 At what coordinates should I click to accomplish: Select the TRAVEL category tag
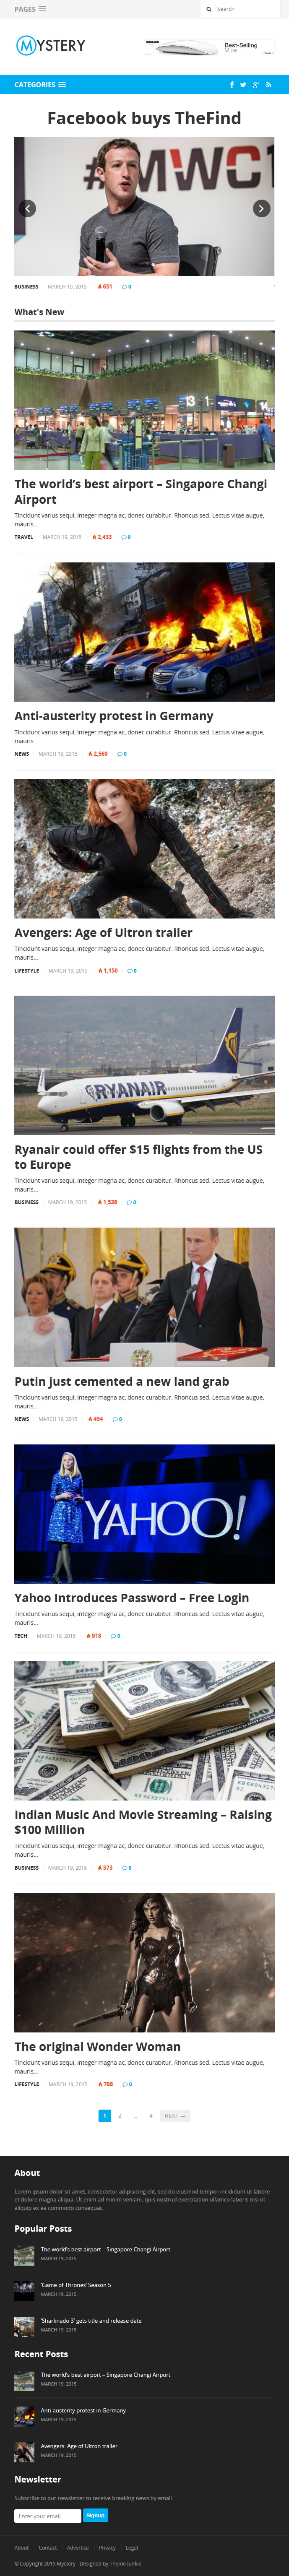(x=24, y=537)
